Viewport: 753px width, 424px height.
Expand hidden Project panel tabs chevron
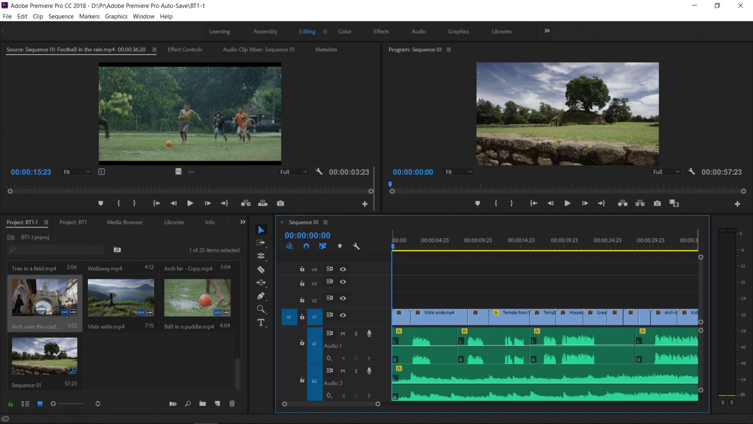tap(243, 222)
